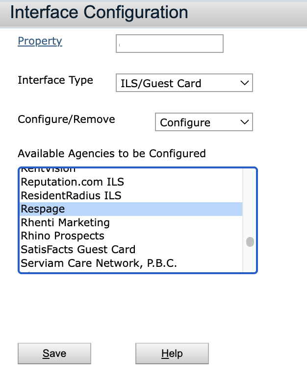Open the Property lookup link
The image size is (307, 377).
click(x=40, y=41)
